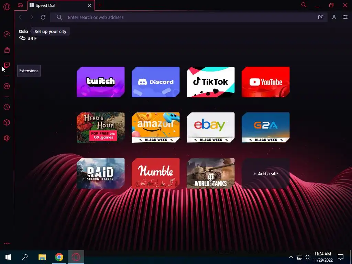Go back with the back arrow

(x=20, y=17)
